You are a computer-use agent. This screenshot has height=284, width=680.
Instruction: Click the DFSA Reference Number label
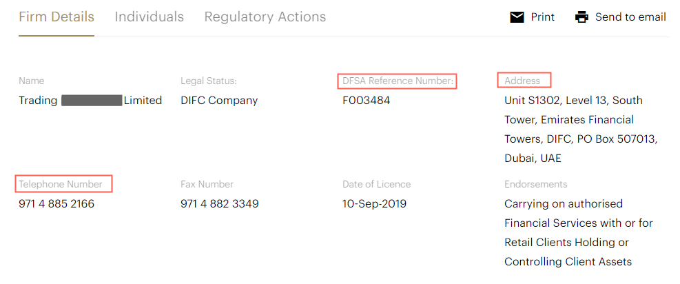(x=398, y=81)
